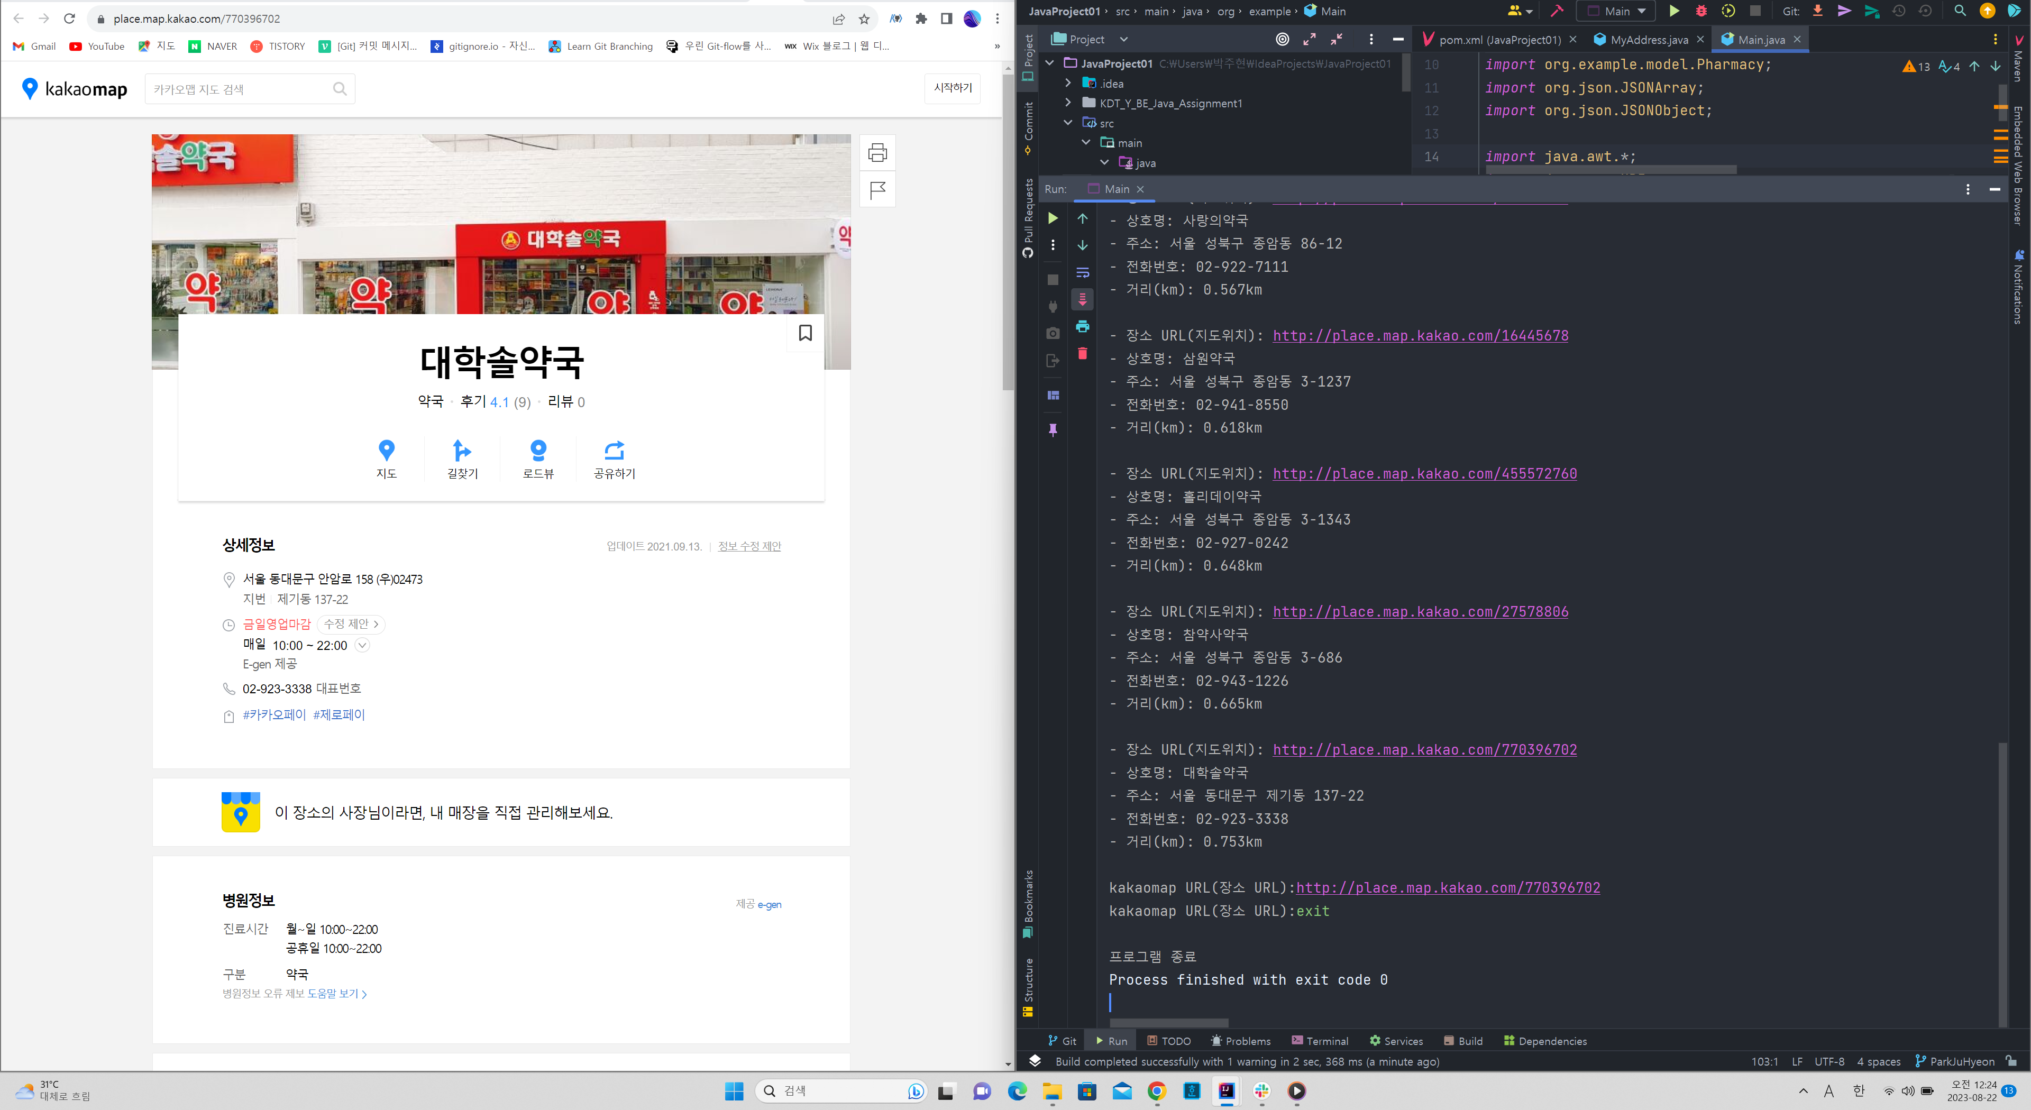Toggle scroll to end in Run console
The image size is (2031, 1110).
coord(1082,299)
